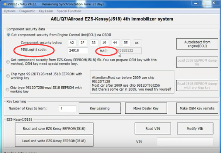Click the 'Number of keys to learn:' label
Screen dimensions: 221x153
tap(28, 108)
